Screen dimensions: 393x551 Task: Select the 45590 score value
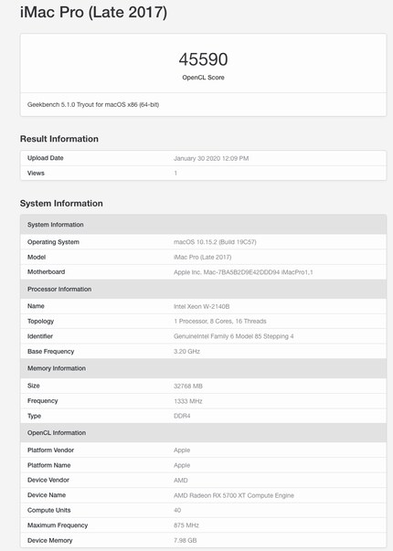tap(203, 59)
